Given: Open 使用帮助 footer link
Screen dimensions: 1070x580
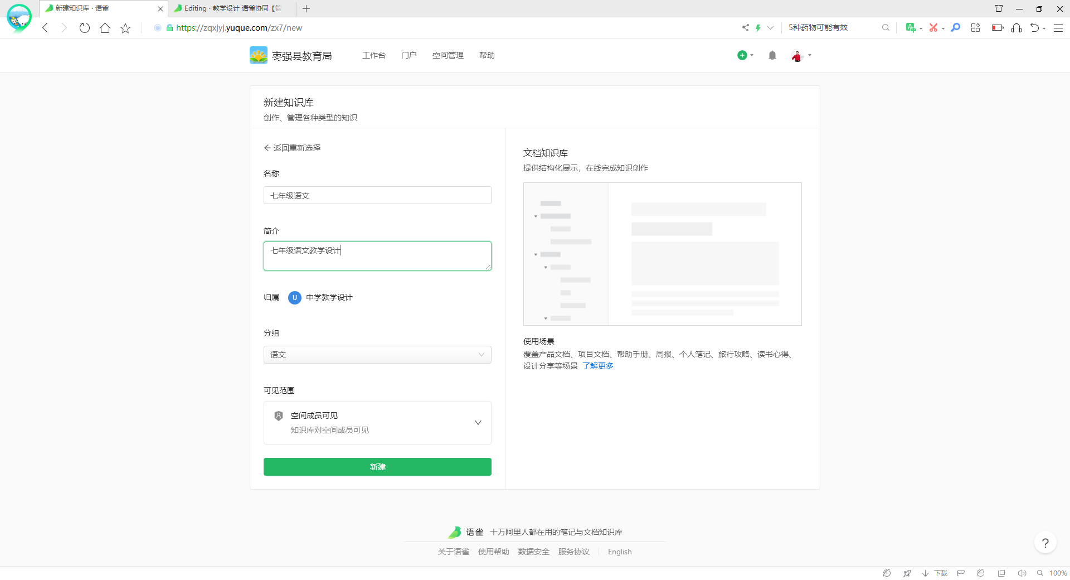Looking at the screenshot, I should (x=493, y=552).
